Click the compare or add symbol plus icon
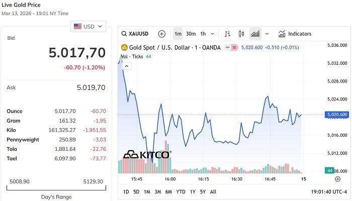352x201 pixels. (x=161, y=34)
